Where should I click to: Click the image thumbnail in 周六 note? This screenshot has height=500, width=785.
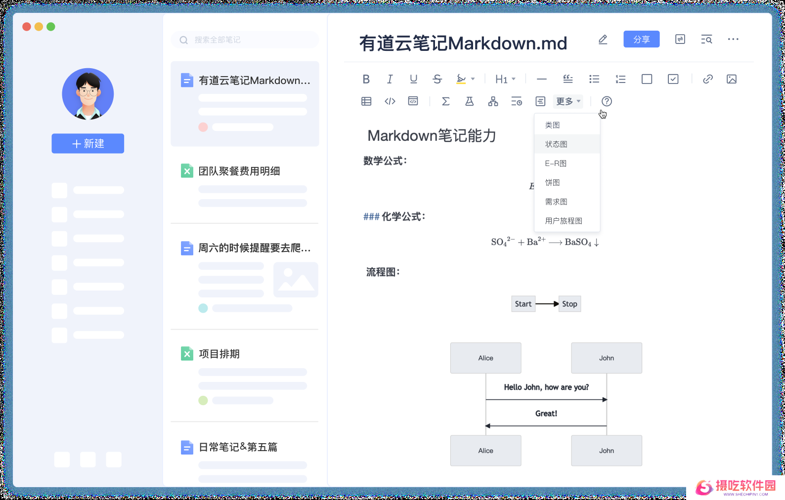point(296,280)
